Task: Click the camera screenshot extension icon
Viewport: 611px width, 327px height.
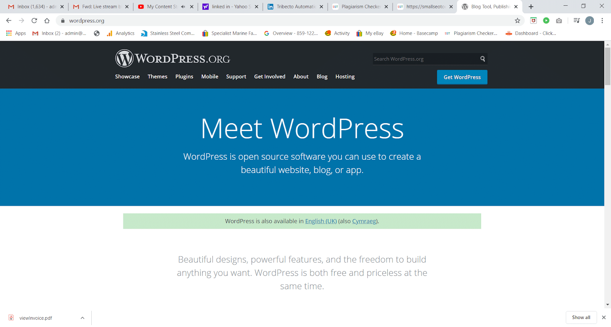Action: [559, 21]
